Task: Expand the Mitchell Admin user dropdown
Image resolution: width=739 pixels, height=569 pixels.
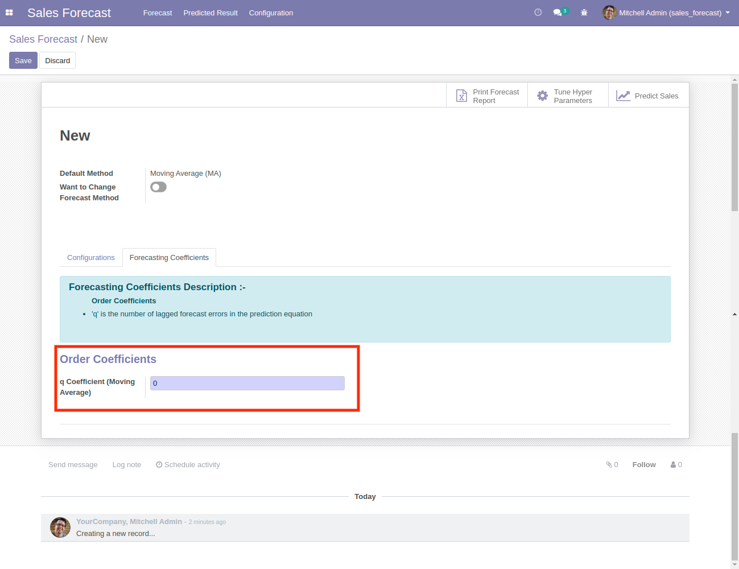Action: pos(666,13)
